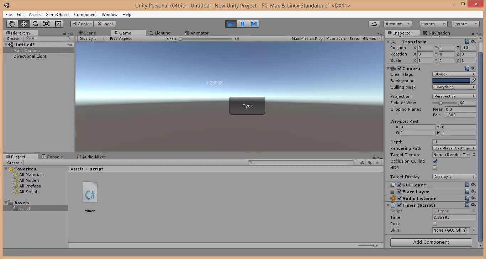Click the Add Component button
486x259 pixels.
point(431,242)
